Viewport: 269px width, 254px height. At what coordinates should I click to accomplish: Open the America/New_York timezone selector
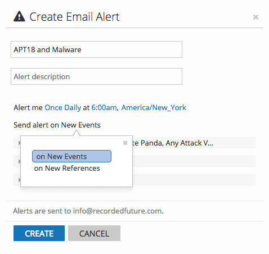point(154,107)
